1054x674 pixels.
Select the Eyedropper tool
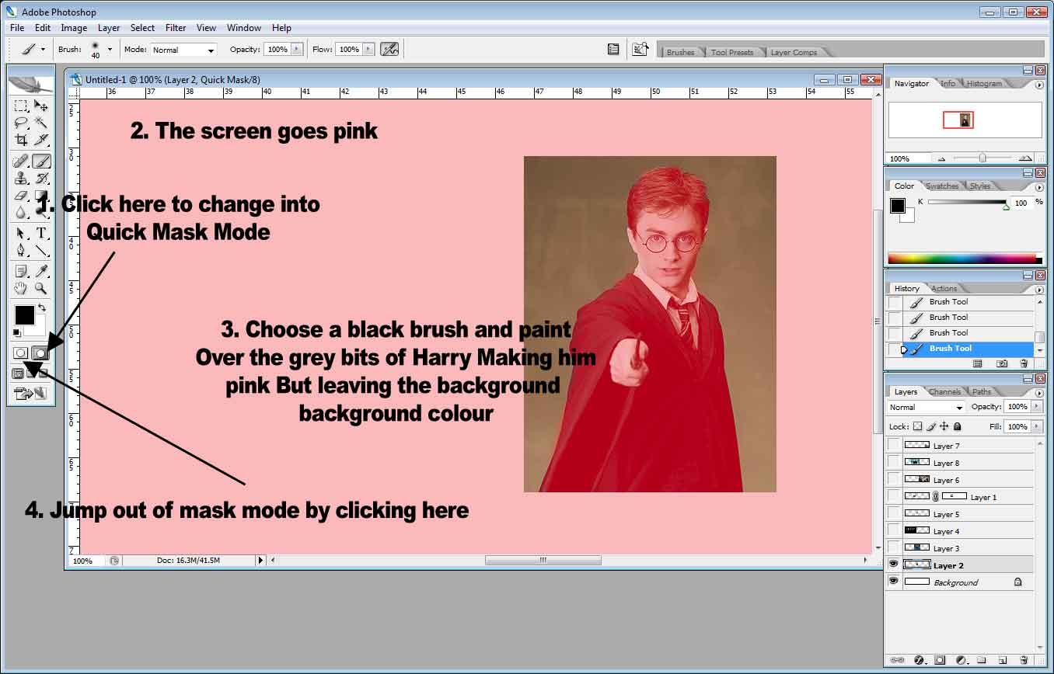41,271
